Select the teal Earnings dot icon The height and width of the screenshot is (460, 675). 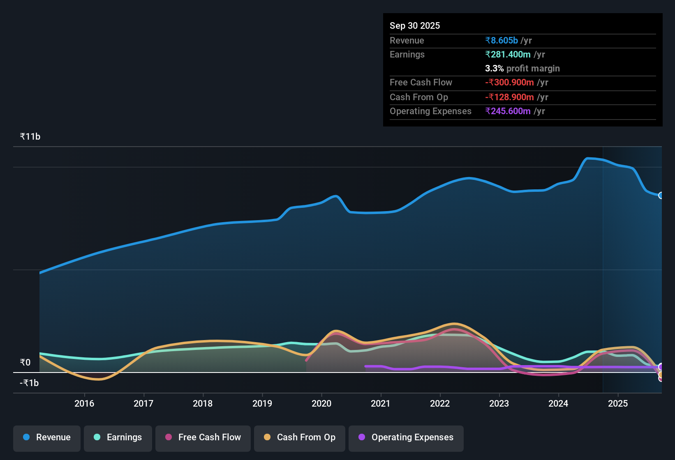coord(97,437)
